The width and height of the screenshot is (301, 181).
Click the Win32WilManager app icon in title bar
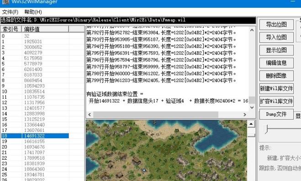(6, 2)
